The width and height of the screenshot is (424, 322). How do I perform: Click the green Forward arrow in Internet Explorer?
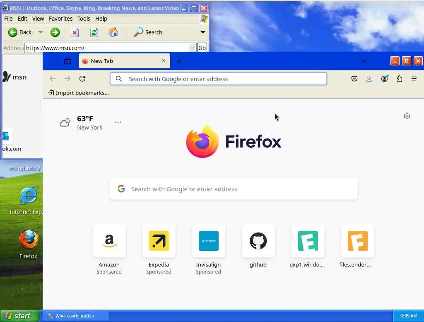click(55, 32)
